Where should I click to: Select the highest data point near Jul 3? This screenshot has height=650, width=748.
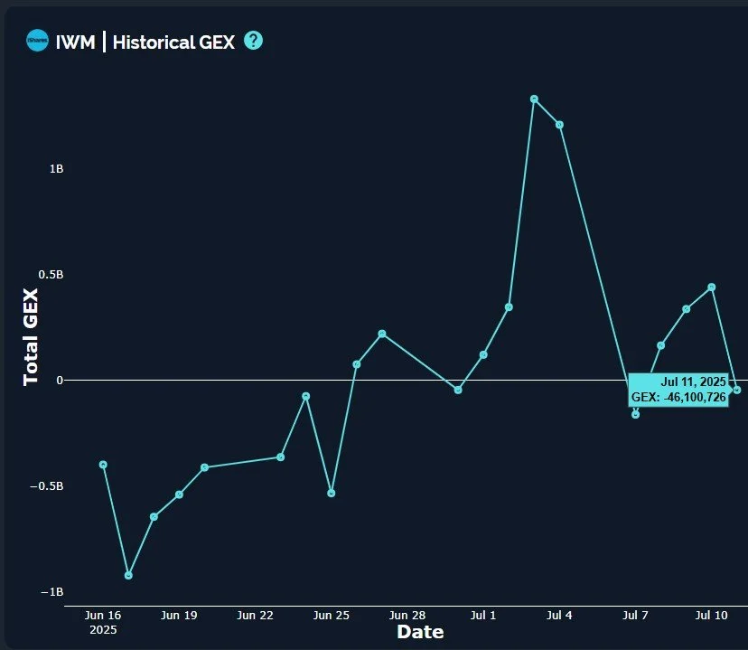point(534,99)
